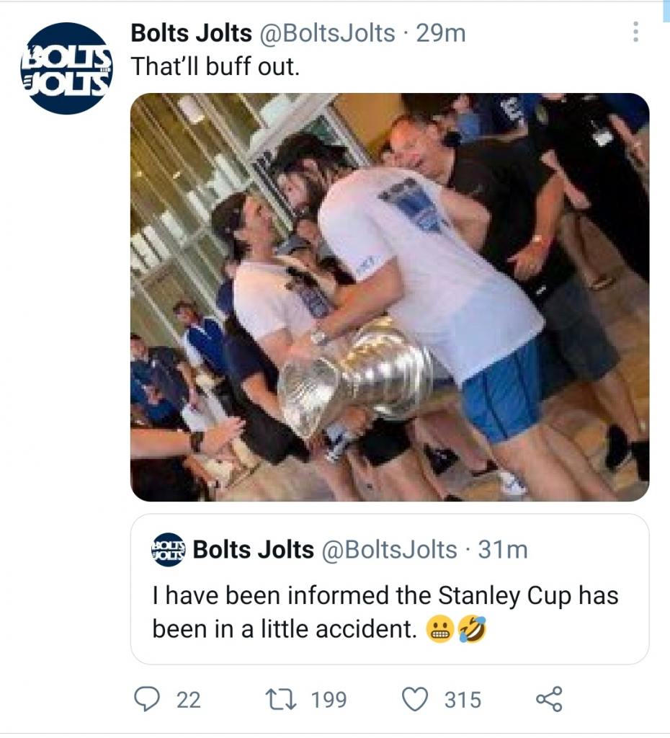Click the 315 likes count
The width and height of the screenshot is (670, 738).
click(462, 699)
